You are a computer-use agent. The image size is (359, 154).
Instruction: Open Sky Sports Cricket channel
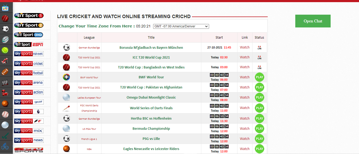pos(29,63)
